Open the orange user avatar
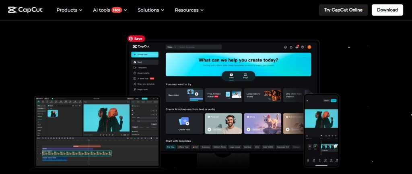This screenshot has height=174, width=412. [x=309, y=47]
